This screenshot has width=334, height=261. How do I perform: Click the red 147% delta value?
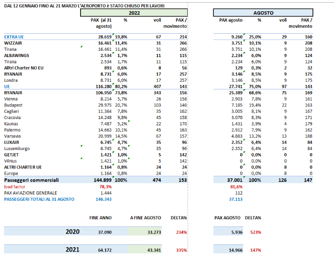256,250
